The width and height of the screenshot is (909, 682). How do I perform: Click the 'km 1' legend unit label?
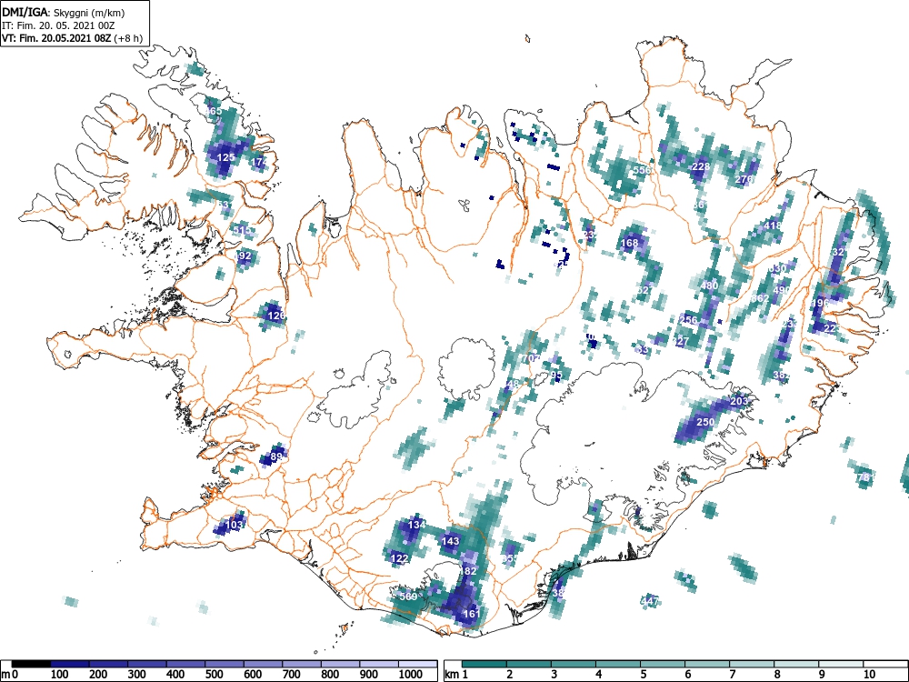[x=456, y=675]
